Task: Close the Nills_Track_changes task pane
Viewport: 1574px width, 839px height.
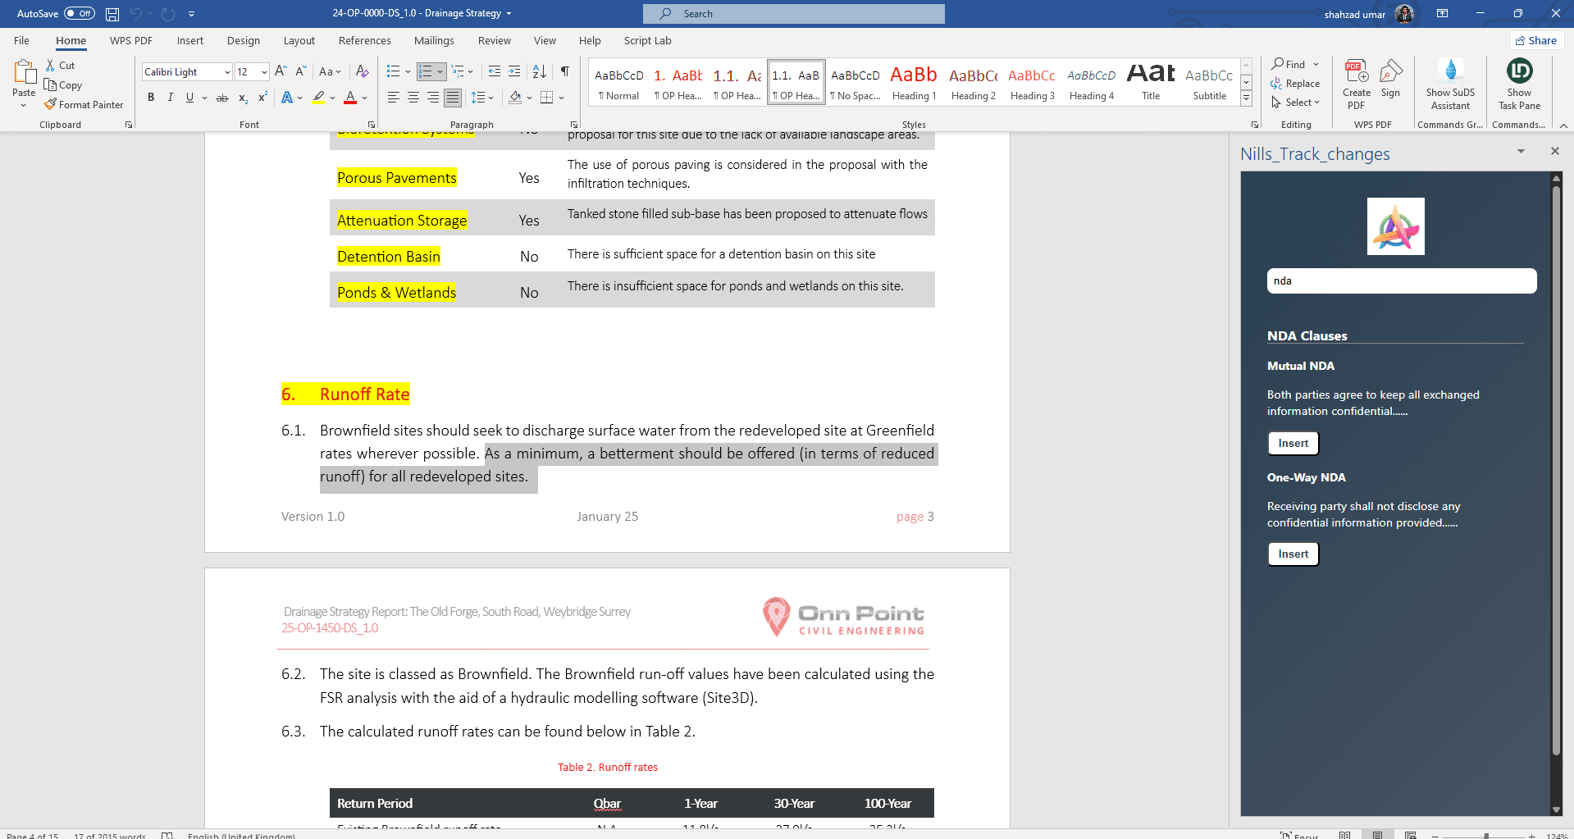Action: (1554, 151)
